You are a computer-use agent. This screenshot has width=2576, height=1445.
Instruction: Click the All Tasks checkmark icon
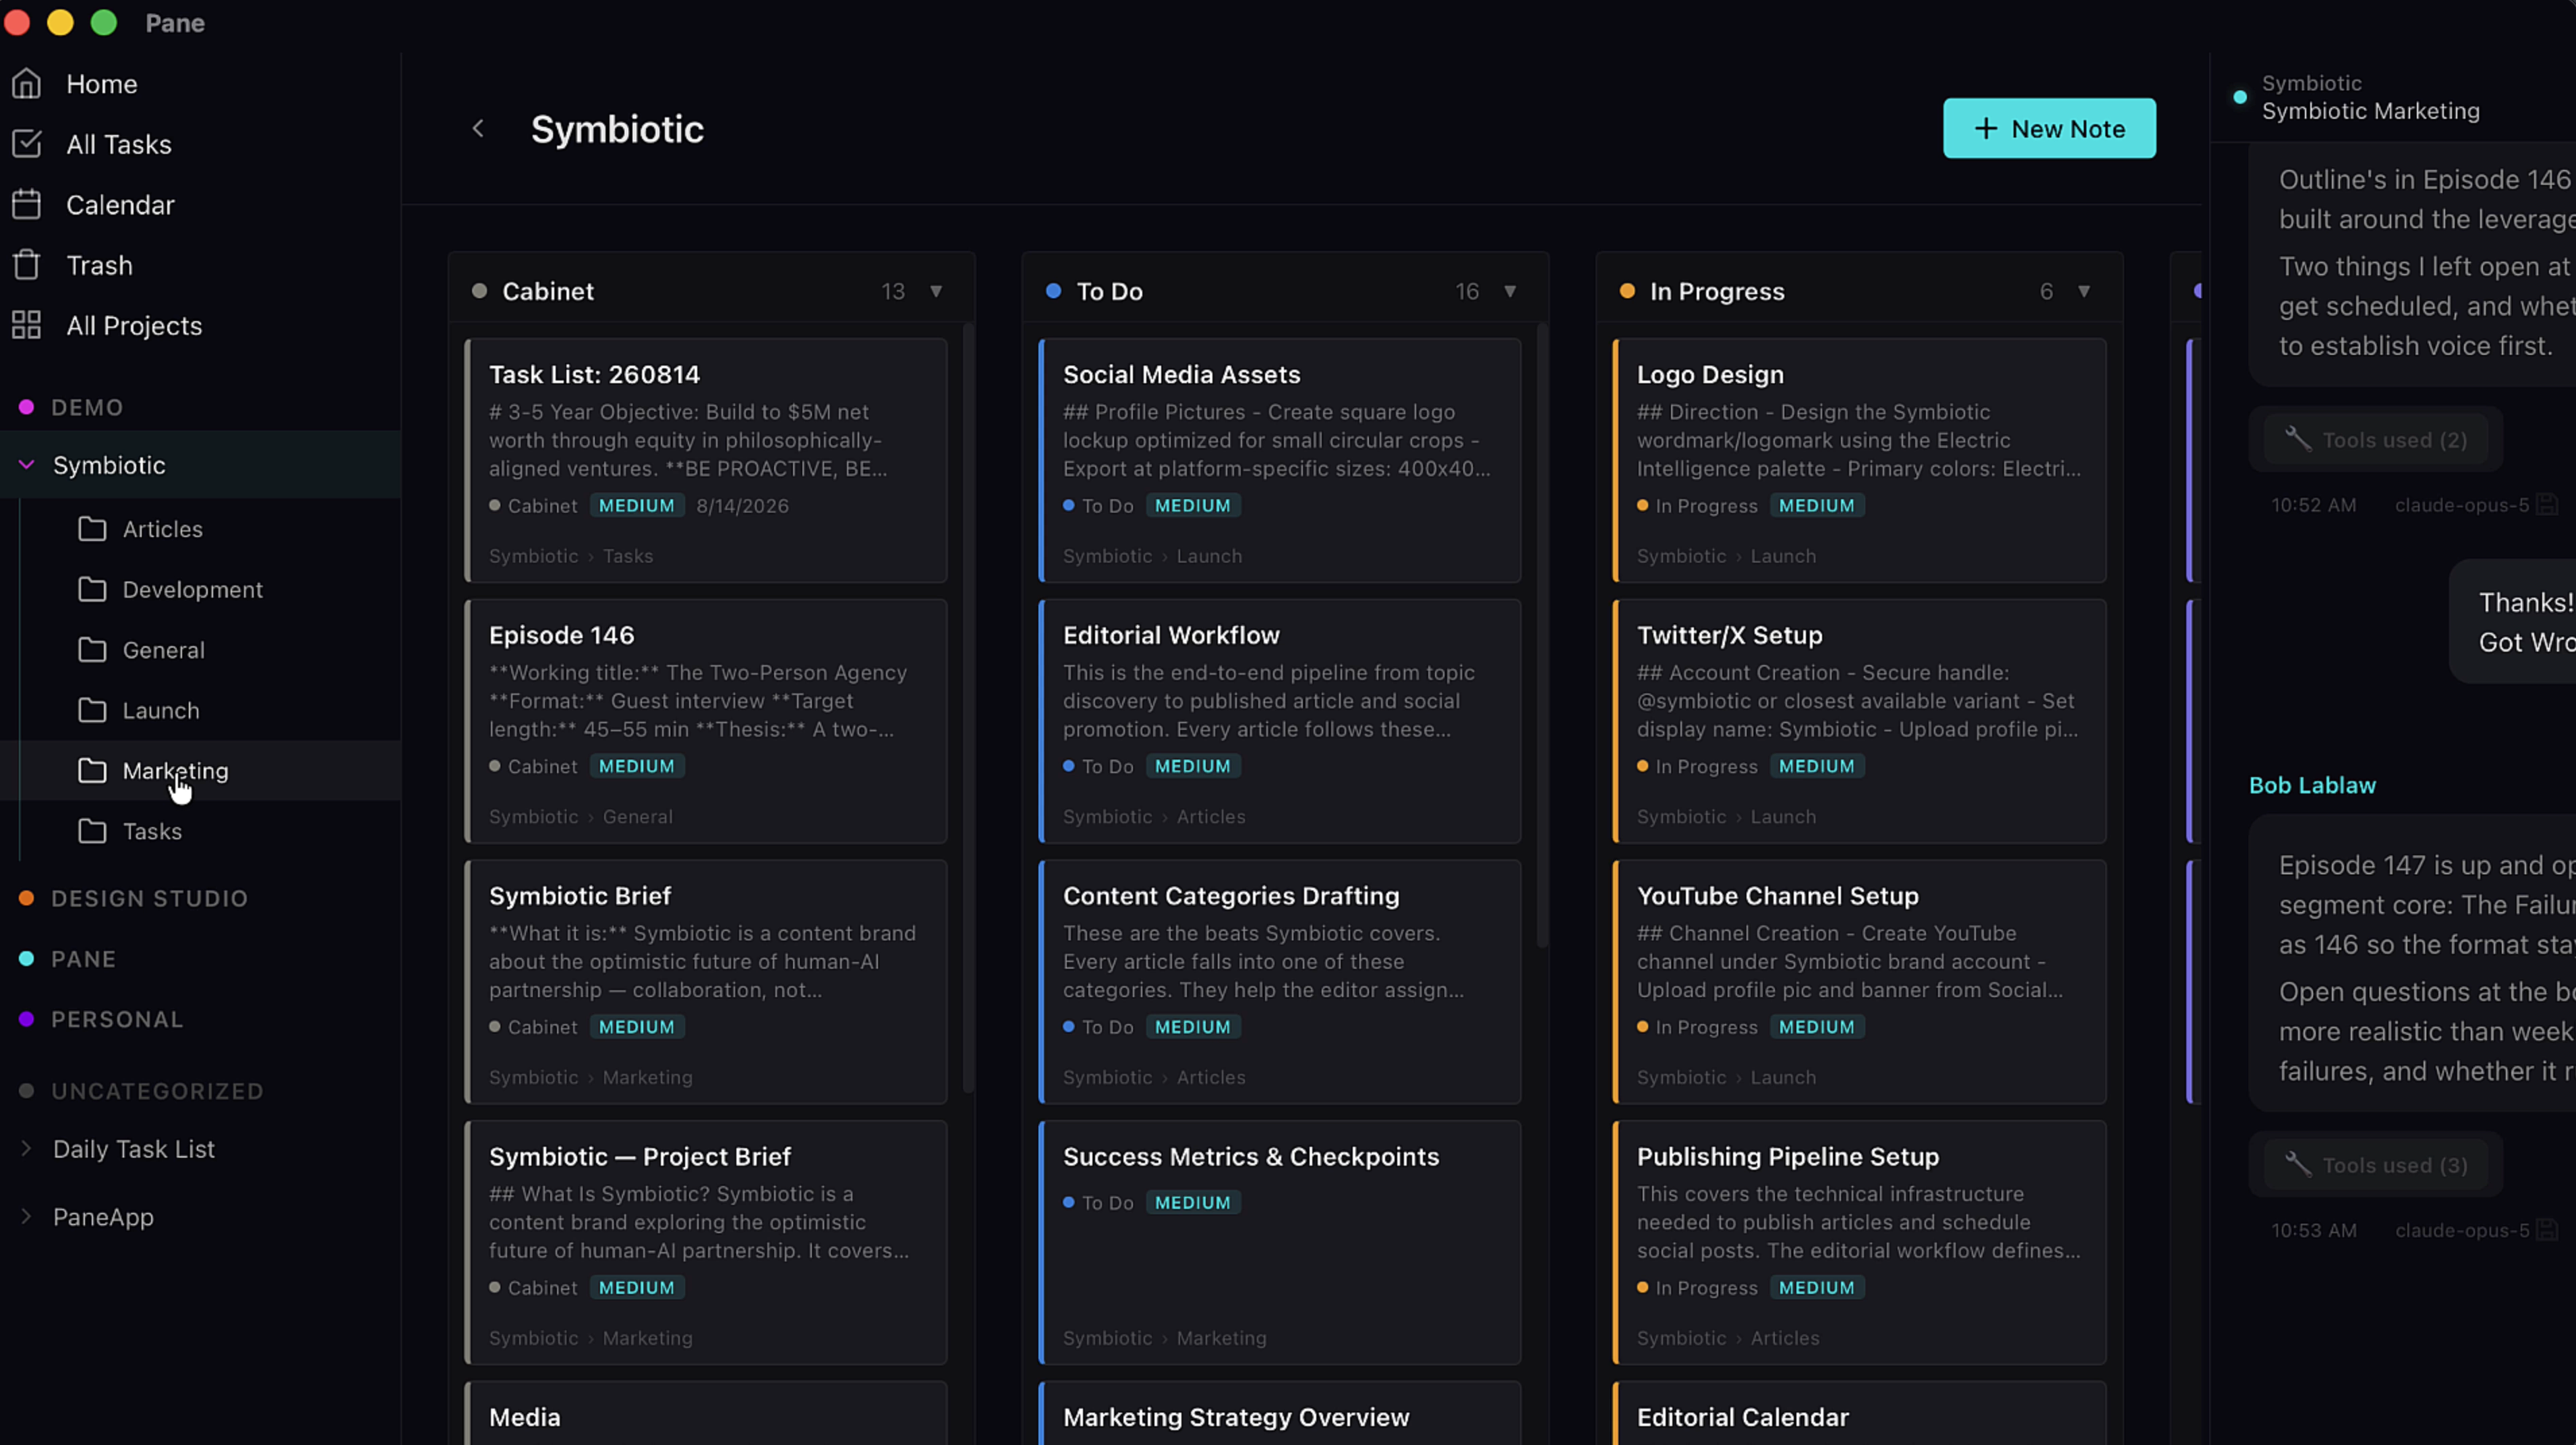coord(27,144)
